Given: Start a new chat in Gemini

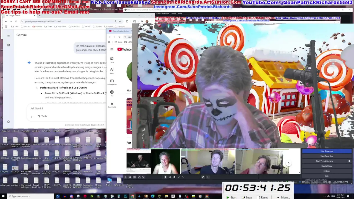Looking at the screenshot, I should 8,45.
